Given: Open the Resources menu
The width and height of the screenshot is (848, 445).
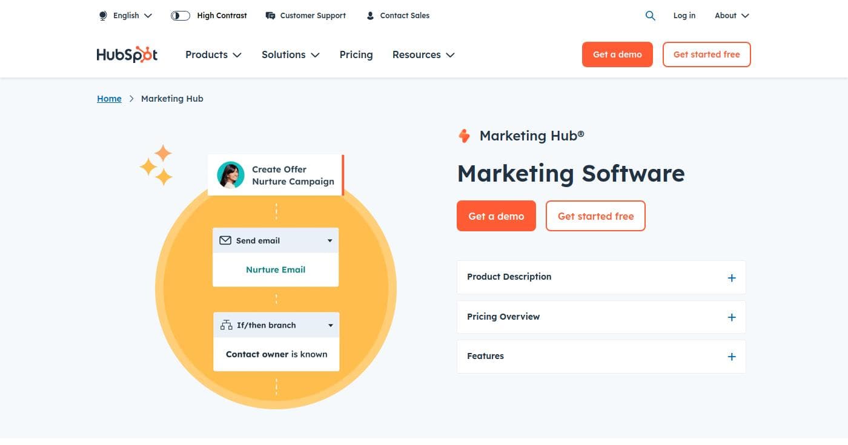Looking at the screenshot, I should point(423,54).
